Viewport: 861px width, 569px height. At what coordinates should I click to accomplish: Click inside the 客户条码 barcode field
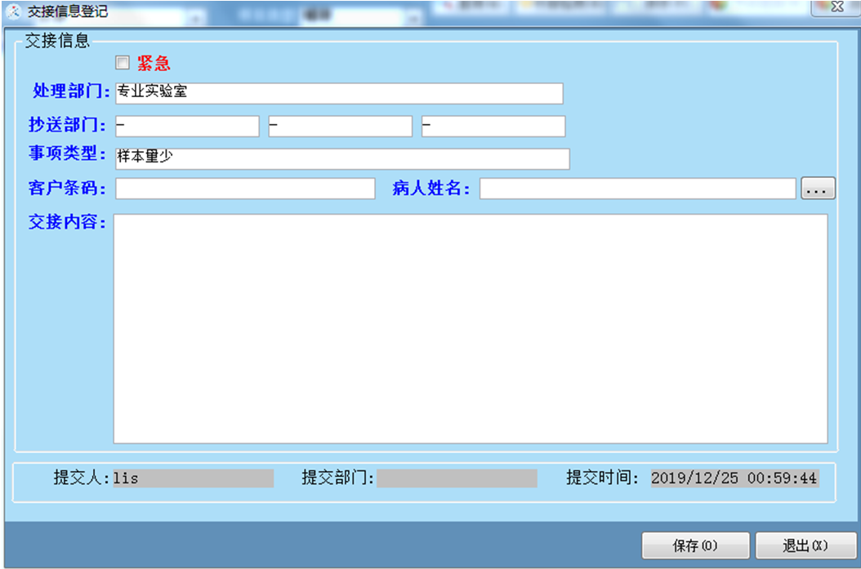(x=245, y=188)
